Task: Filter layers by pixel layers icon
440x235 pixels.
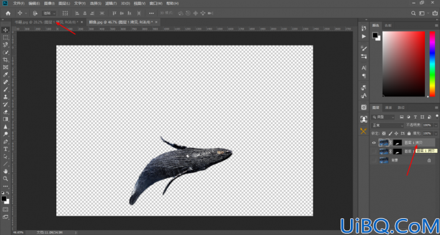Action: click(402, 117)
